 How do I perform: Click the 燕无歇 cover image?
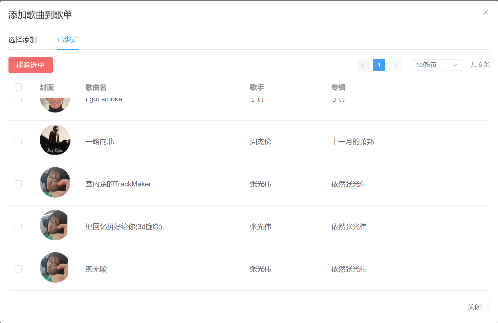(55, 267)
